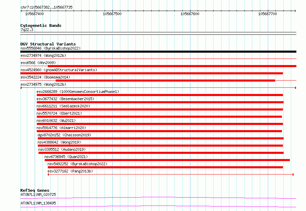Open nsv5914776 (Almarri2020) label
The width and height of the screenshot is (306, 211).
(61, 128)
